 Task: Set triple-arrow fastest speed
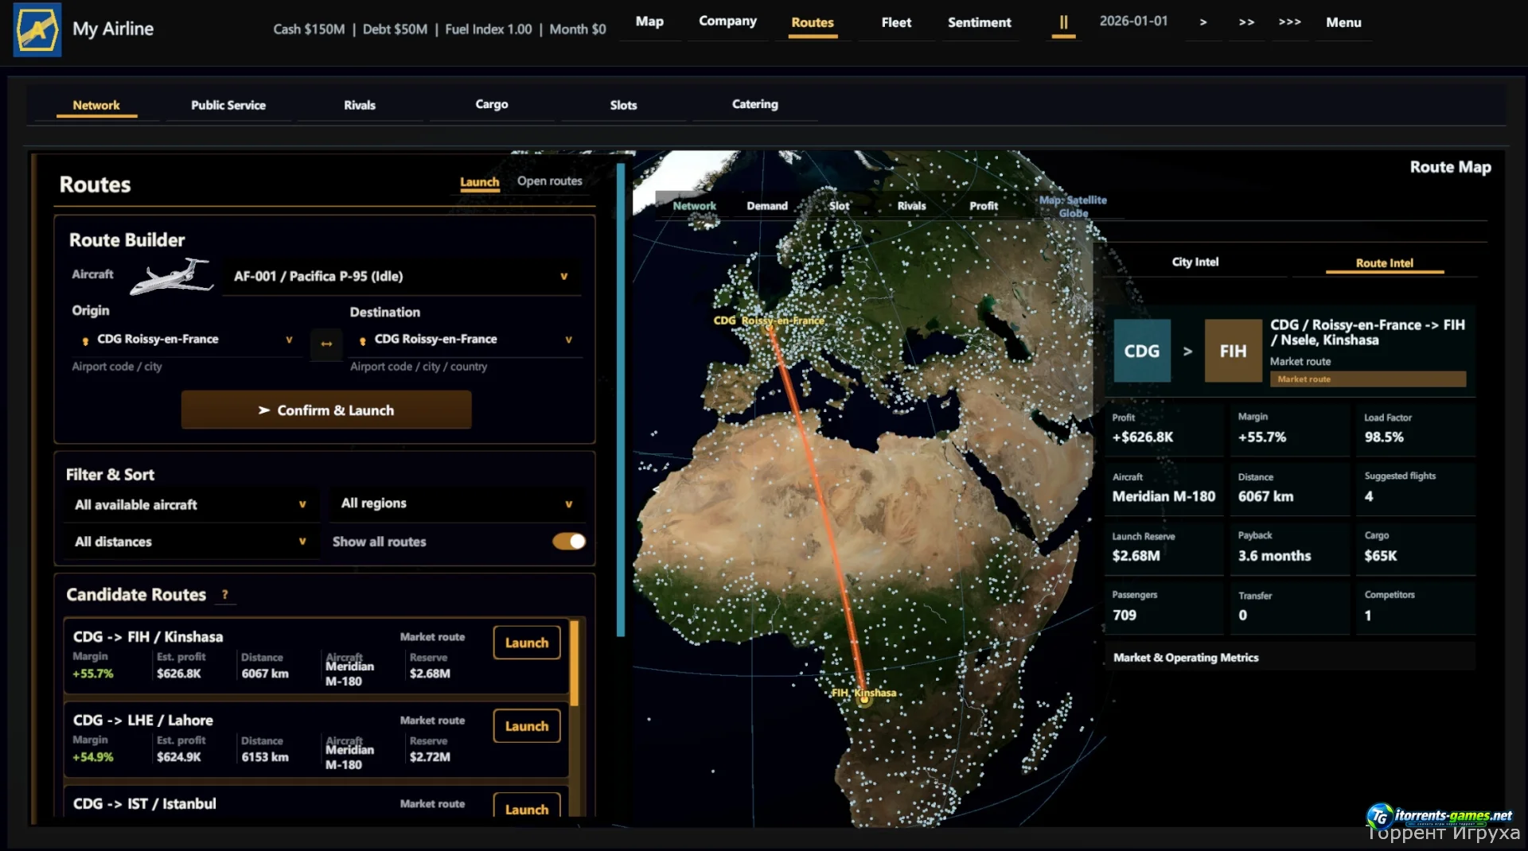point(1289,22)
